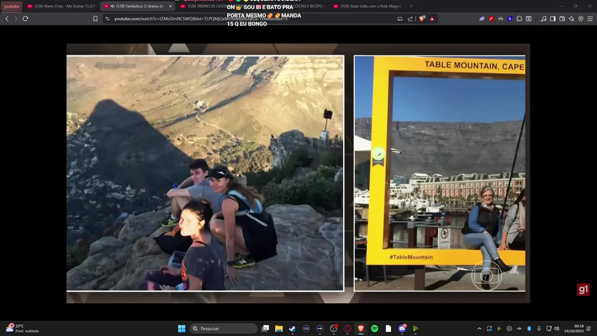Viewport: 597px width, 336px height.
Task: Open Bluetooth tray icon
Action: [529, 329]
